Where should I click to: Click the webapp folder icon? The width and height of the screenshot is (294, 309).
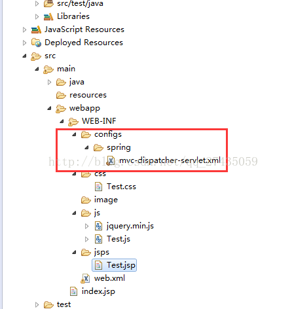(x=61, y=109)
